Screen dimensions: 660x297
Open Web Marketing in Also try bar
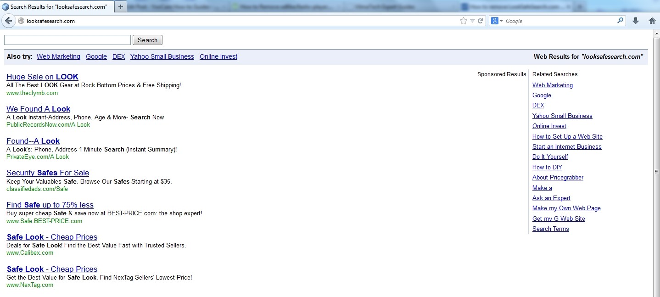pos(58,56)
